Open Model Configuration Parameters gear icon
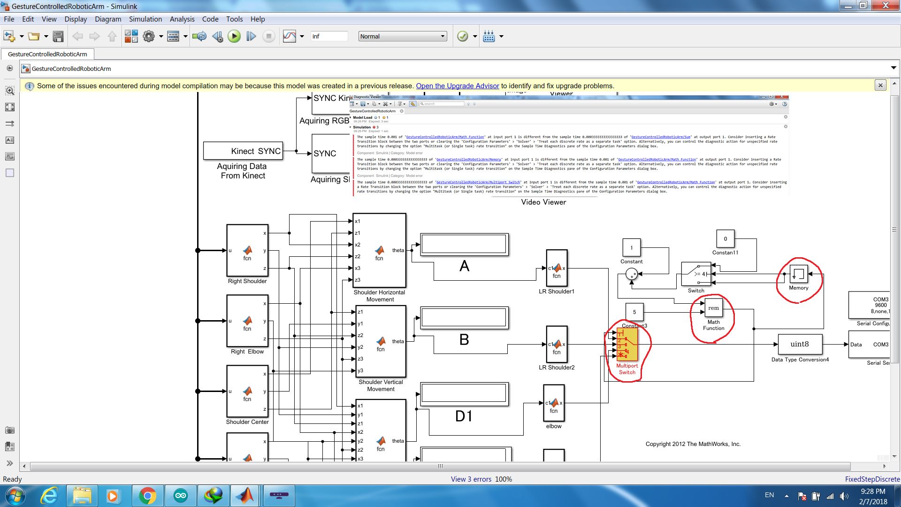This screenshot has width=901, height=507. (149, 36)
